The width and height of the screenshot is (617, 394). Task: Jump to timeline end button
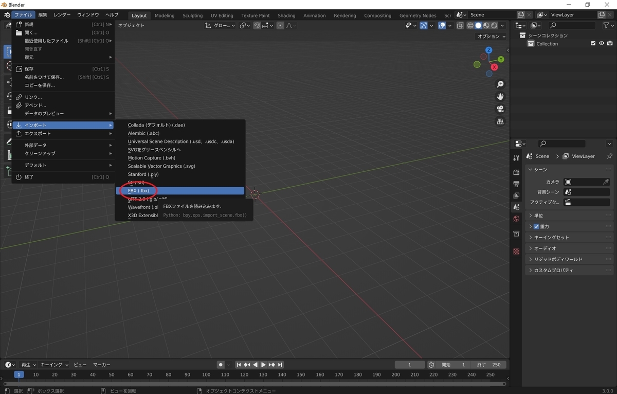click(x=280, y=365)
